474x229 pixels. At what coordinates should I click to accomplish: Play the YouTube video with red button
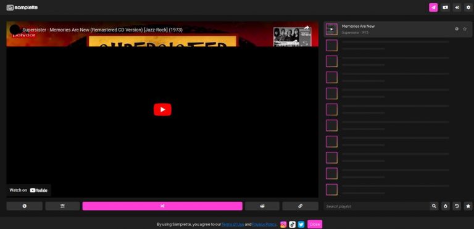tap(162, 109)
